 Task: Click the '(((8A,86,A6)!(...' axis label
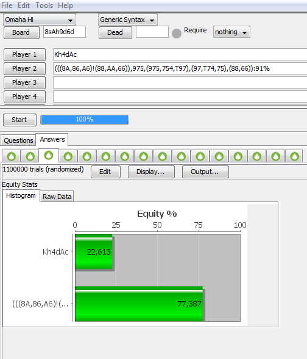pyautogui.click(x=40, y=304)
